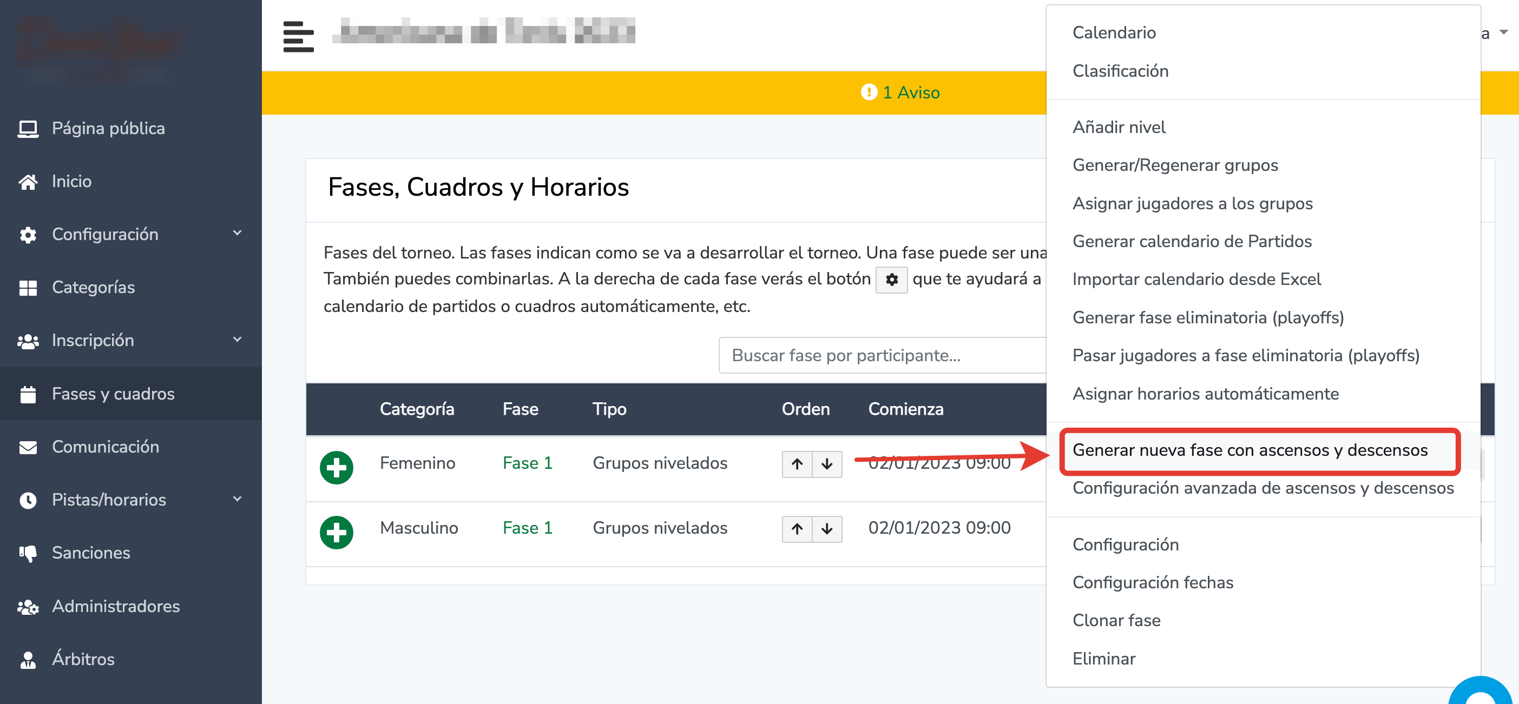Click the gear button in the description text

(891, 279)
